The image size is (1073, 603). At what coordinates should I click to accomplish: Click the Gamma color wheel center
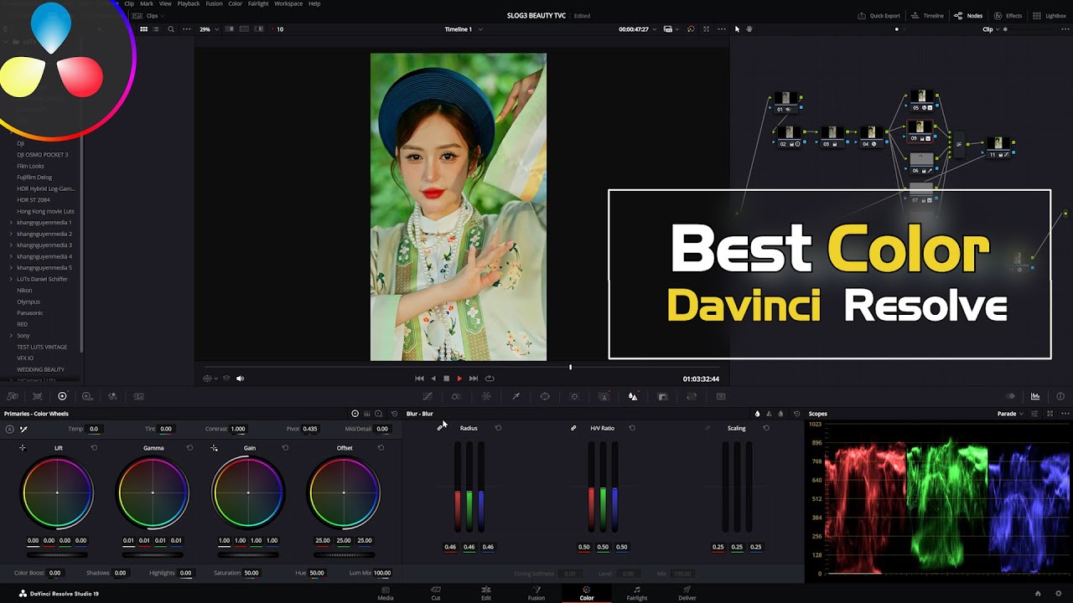click(x=153, y=492)
